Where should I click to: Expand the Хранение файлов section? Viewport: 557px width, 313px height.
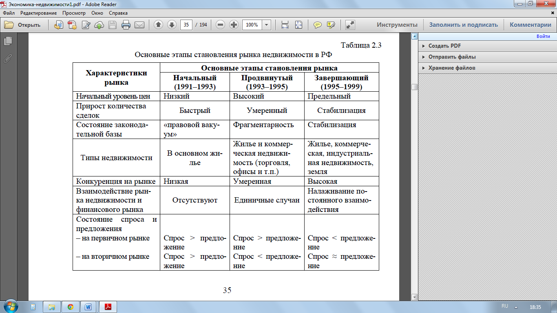pyautogui.click(x=451, y=68)
